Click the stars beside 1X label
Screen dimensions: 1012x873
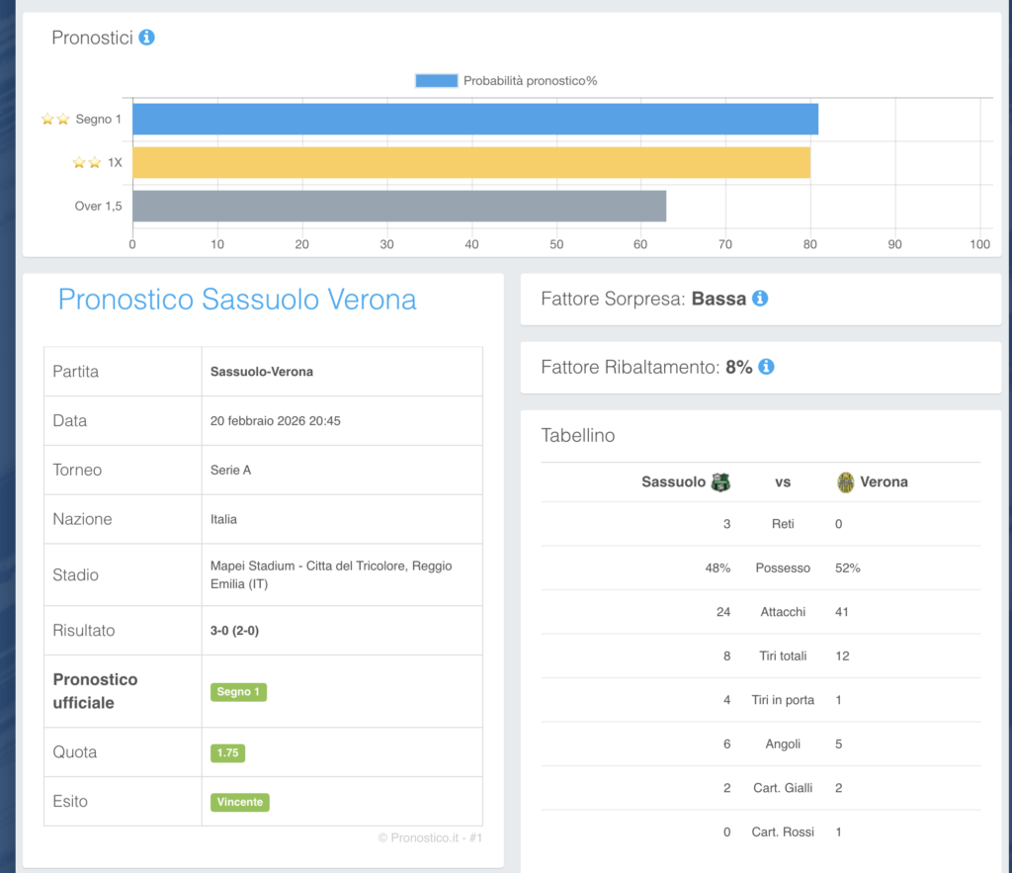(87, 163)
